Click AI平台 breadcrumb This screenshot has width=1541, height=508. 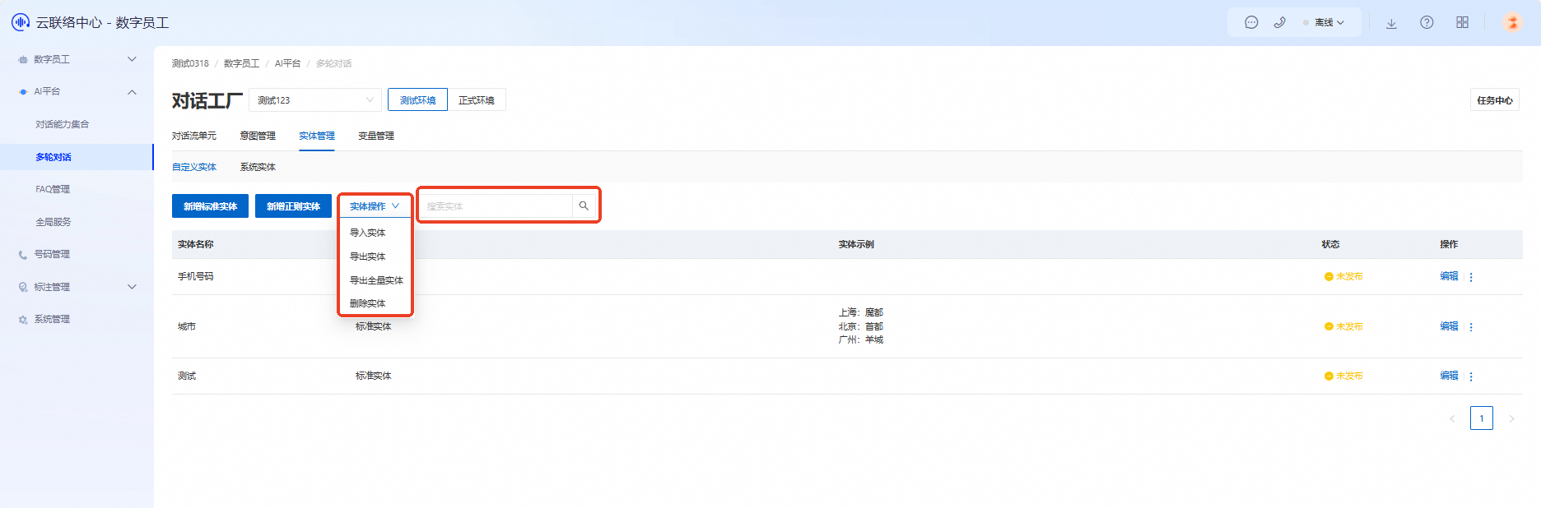point(288,63)
